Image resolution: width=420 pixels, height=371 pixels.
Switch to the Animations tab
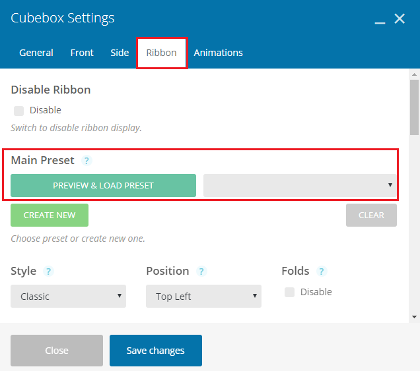[x=219, y=53]
